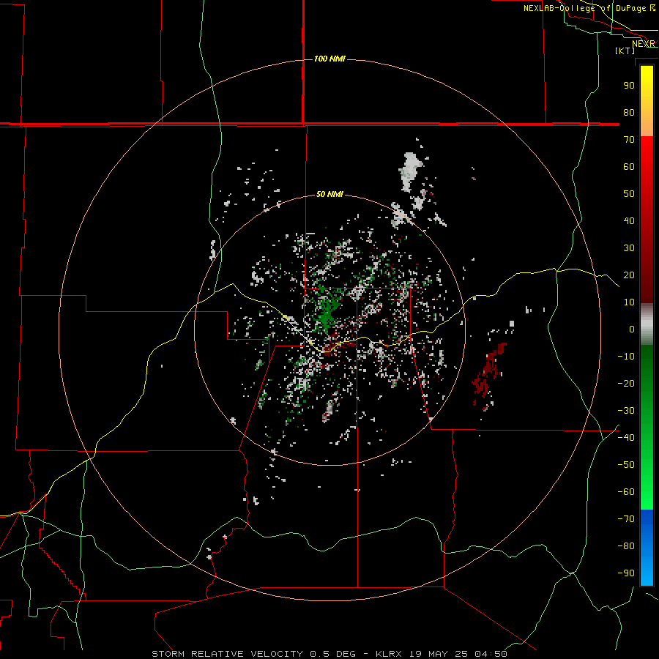Click the "[KT]" units label
659x659 pixels.
tap(625, 51)
